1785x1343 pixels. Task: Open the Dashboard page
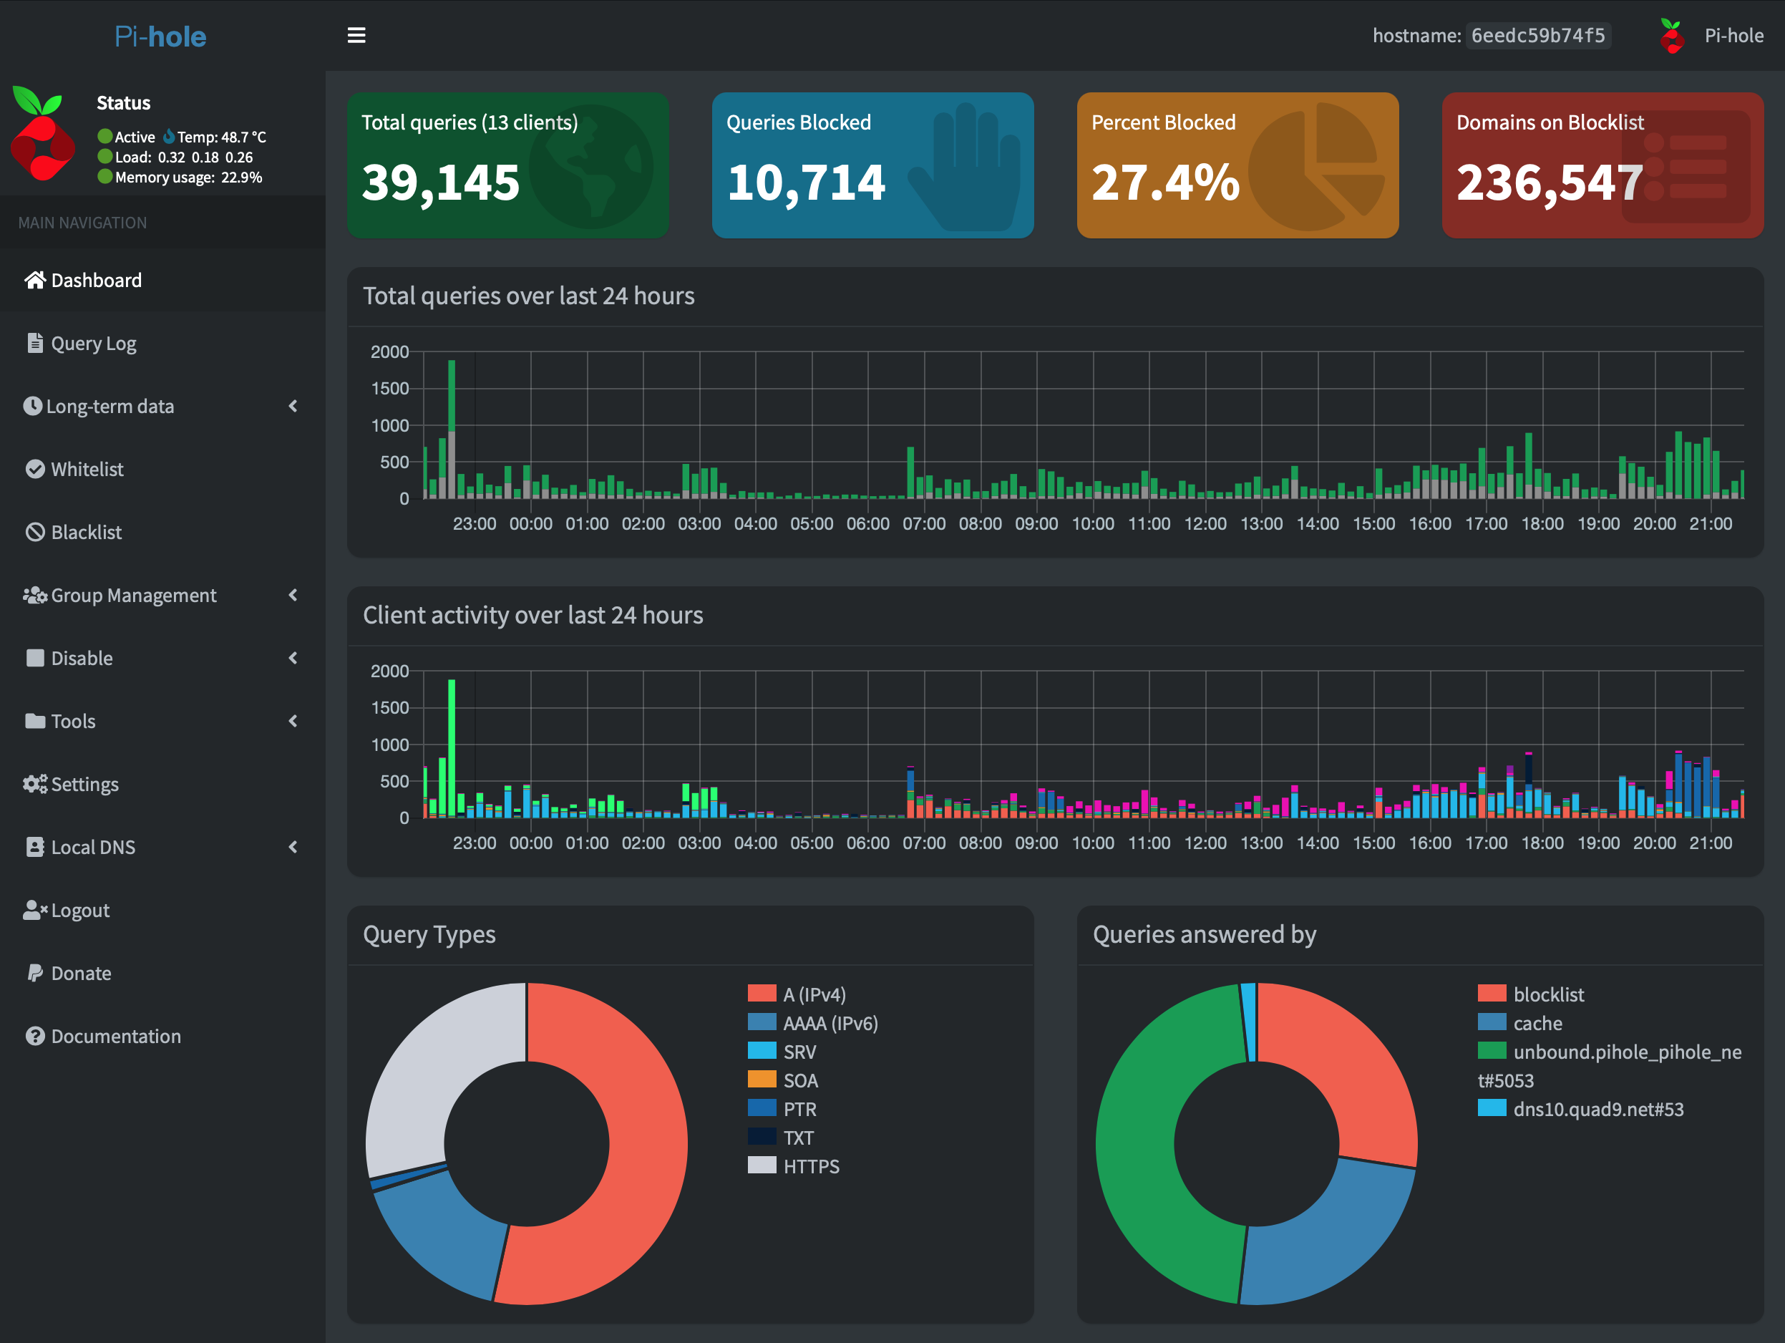click(x=162, y=280)
